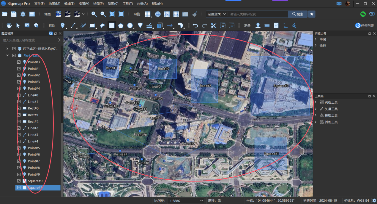The width and height of the screenshot is (377, 204).
Task: Uncheck the Square#0 layer checkbox
Action: (19, 181)
